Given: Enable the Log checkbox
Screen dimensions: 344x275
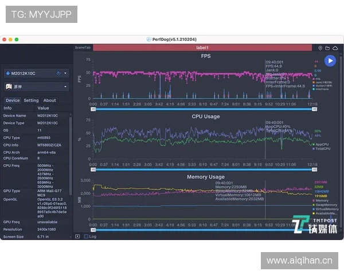Looking at the screenshot, I should [x=86, y=236].
